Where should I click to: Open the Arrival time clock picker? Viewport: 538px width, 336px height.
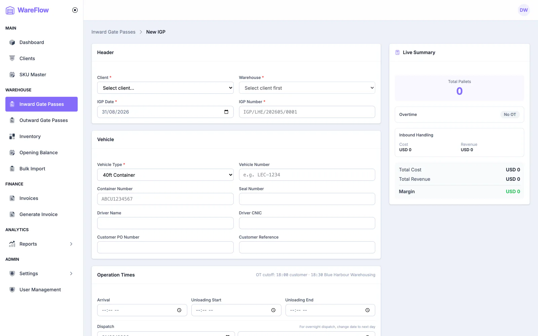179,310
